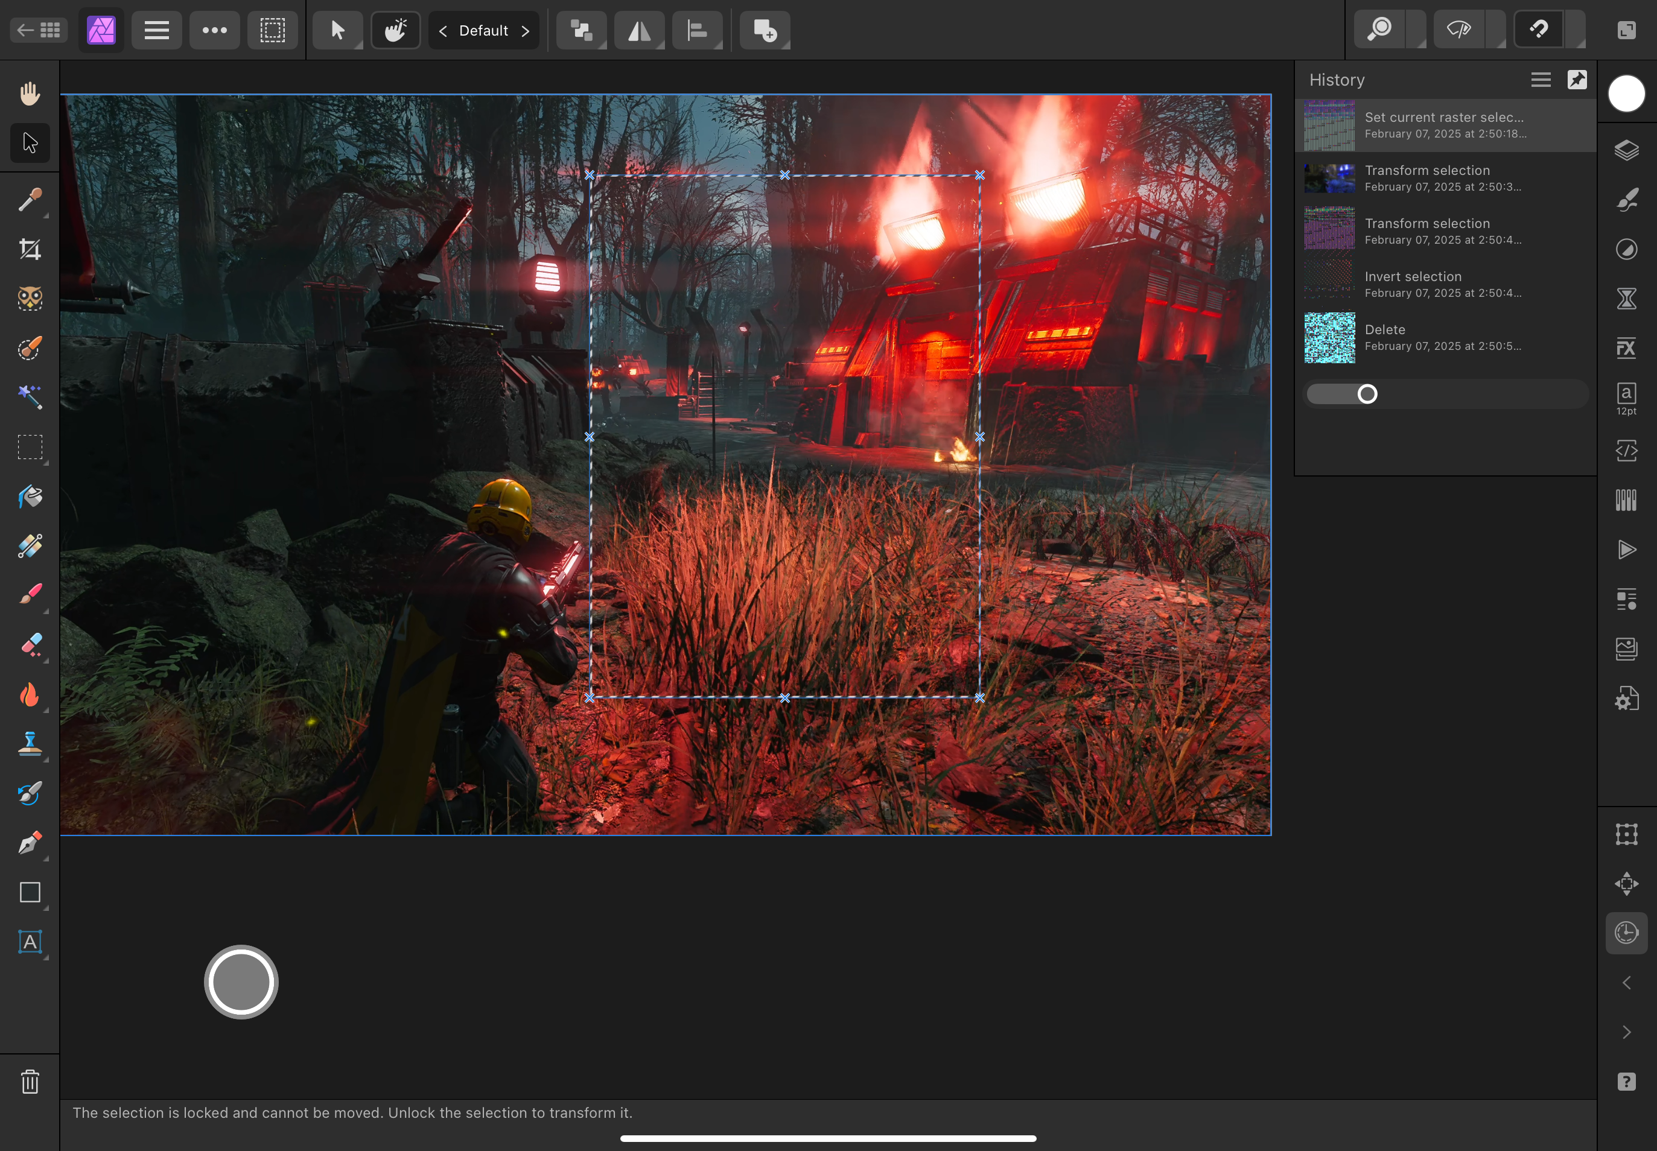Viewport: 1657px width, 1151px height.
Task: Toggle snapping with the magnet icon
Action: click(1538, 30)
